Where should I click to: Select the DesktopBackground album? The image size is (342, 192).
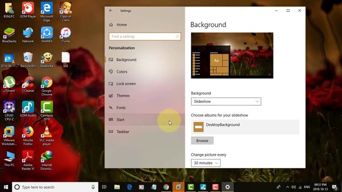(245, 127)
